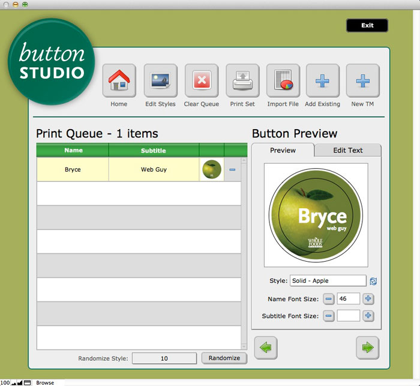
Task: Select the Web Guy subtitle cell
Action: pos(154,169)
